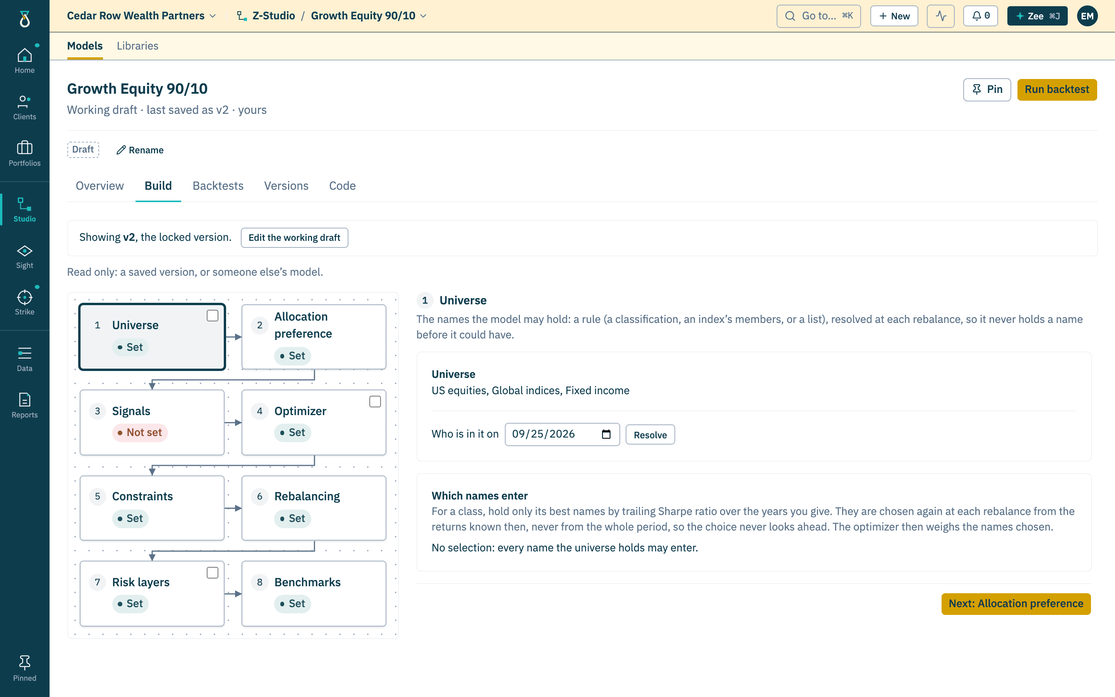Open Data in the sidebar
1115x697 pixels.
click(24, 360)
